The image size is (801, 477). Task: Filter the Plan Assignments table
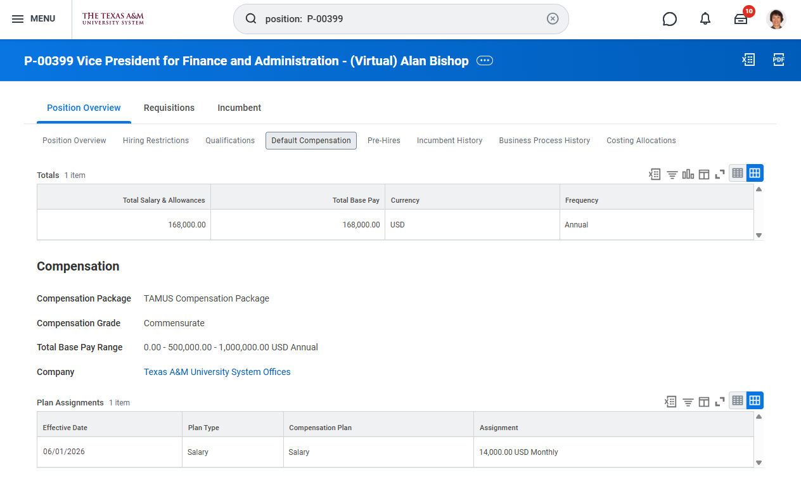[688, 402]
